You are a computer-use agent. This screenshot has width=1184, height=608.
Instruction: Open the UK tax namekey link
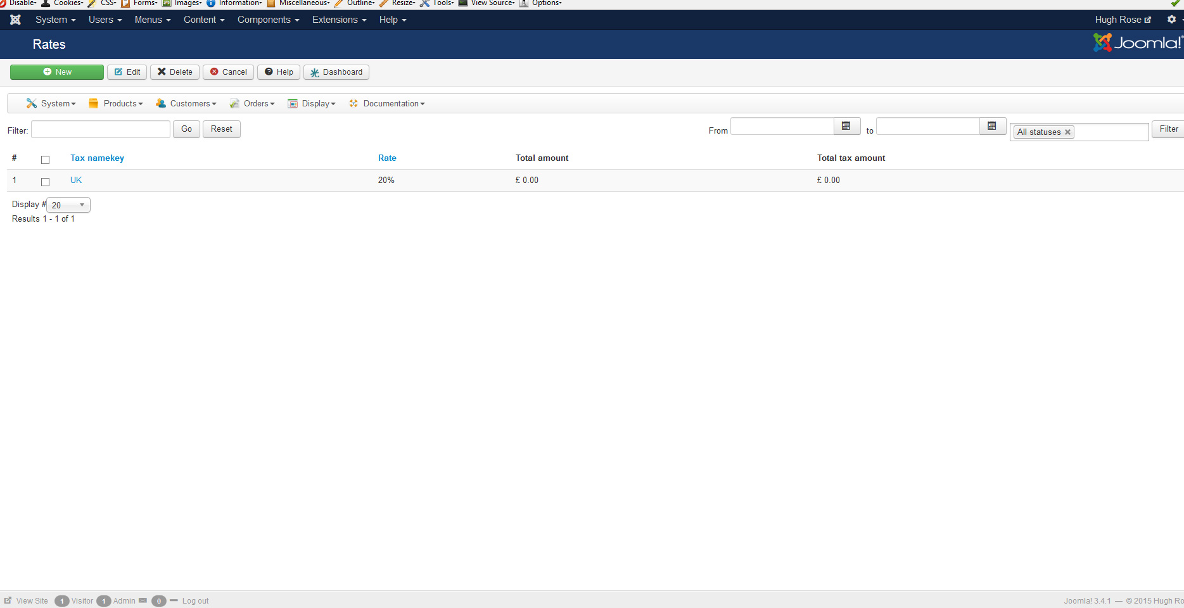click(x=76, y=180)
